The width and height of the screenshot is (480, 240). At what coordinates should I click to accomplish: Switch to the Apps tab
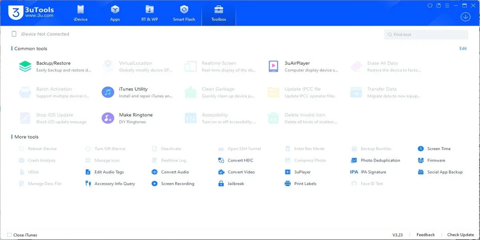[115, 13]
